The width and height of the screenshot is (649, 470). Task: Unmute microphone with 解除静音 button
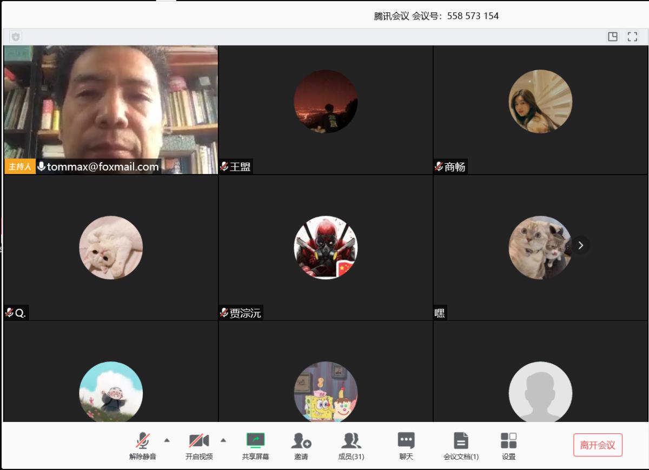pyautogui.click(x=143, y=446)
